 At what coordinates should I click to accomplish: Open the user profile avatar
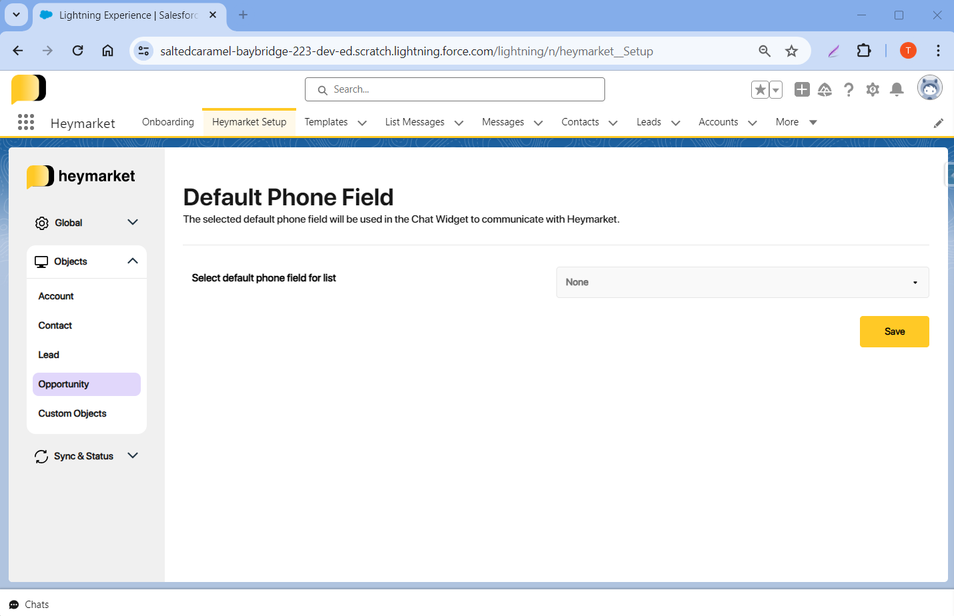click(x=930, y=88)
